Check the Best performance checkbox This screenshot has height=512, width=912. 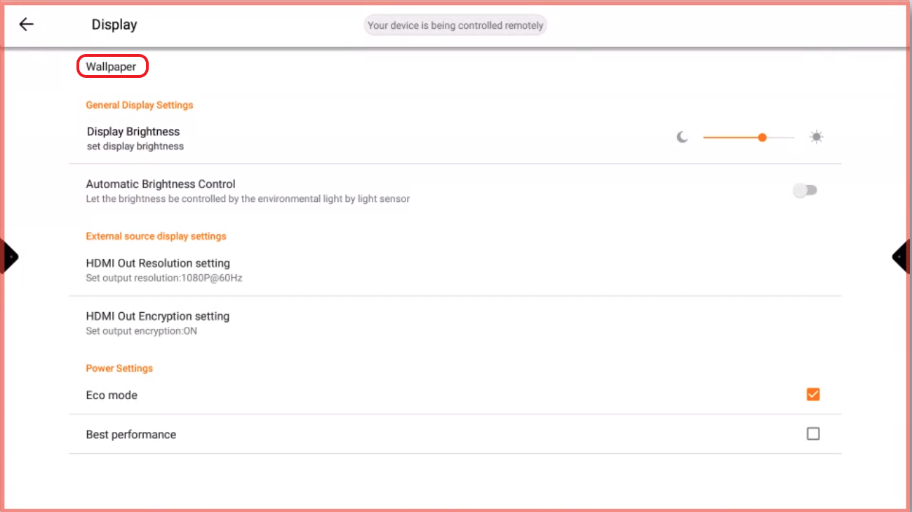[813, 434]
